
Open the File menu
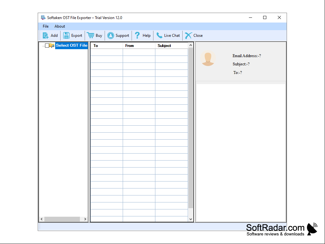[x=46, y=26]
